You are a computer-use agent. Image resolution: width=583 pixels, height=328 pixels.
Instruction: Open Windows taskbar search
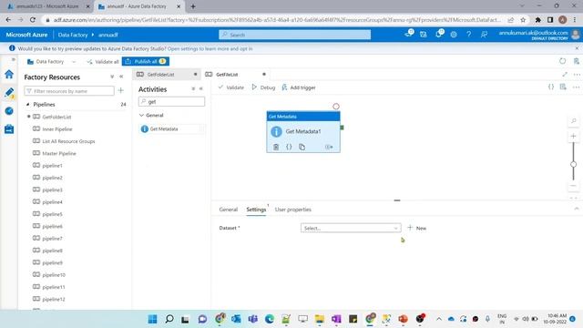pyautogui.click(x=169, y=319)
